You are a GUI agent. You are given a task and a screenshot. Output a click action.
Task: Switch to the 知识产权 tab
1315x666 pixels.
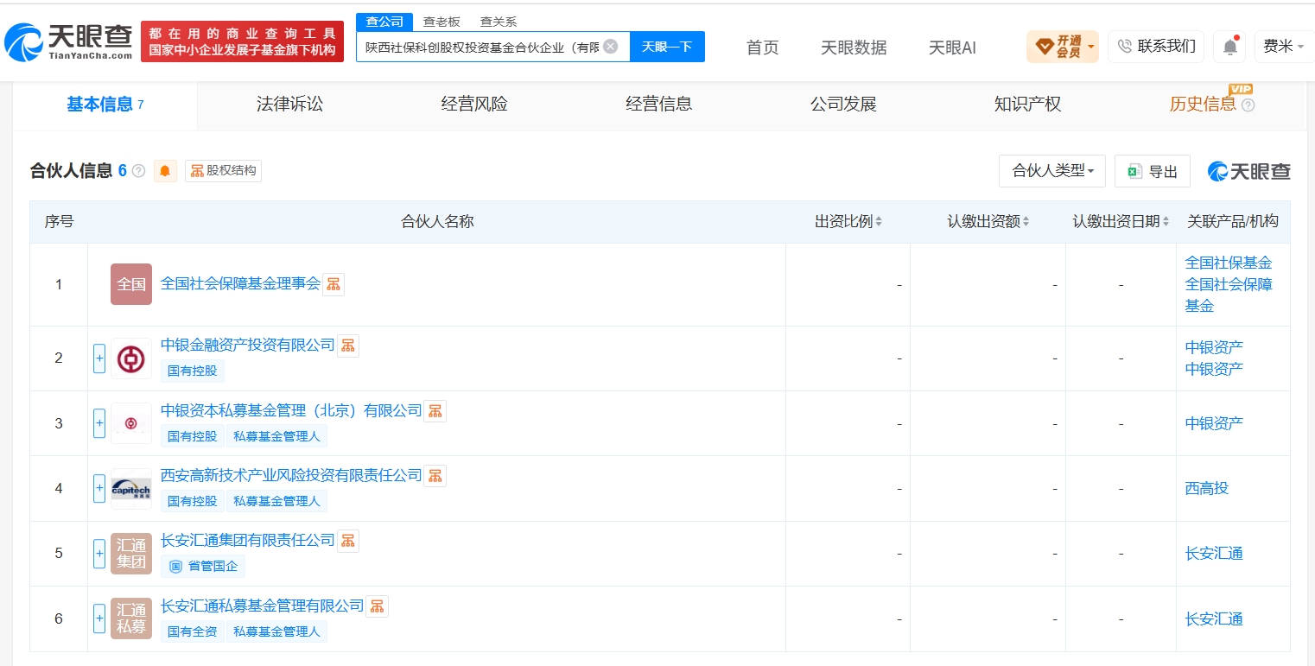1028,105
